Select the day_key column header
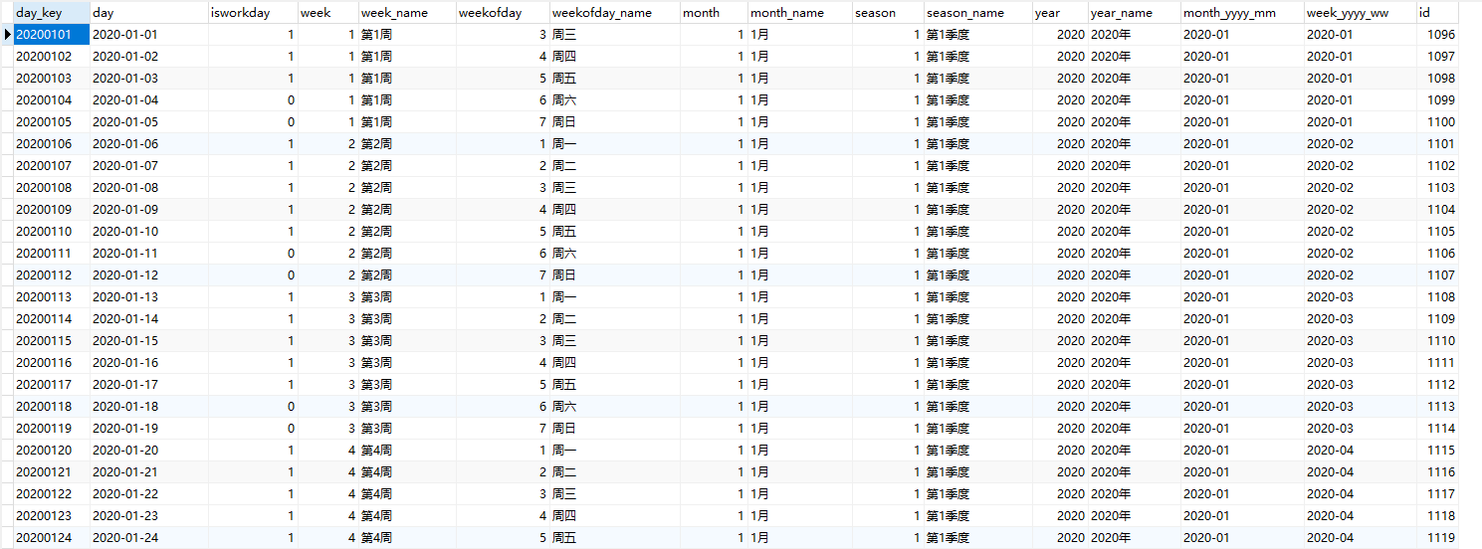 tap(51, 13)
